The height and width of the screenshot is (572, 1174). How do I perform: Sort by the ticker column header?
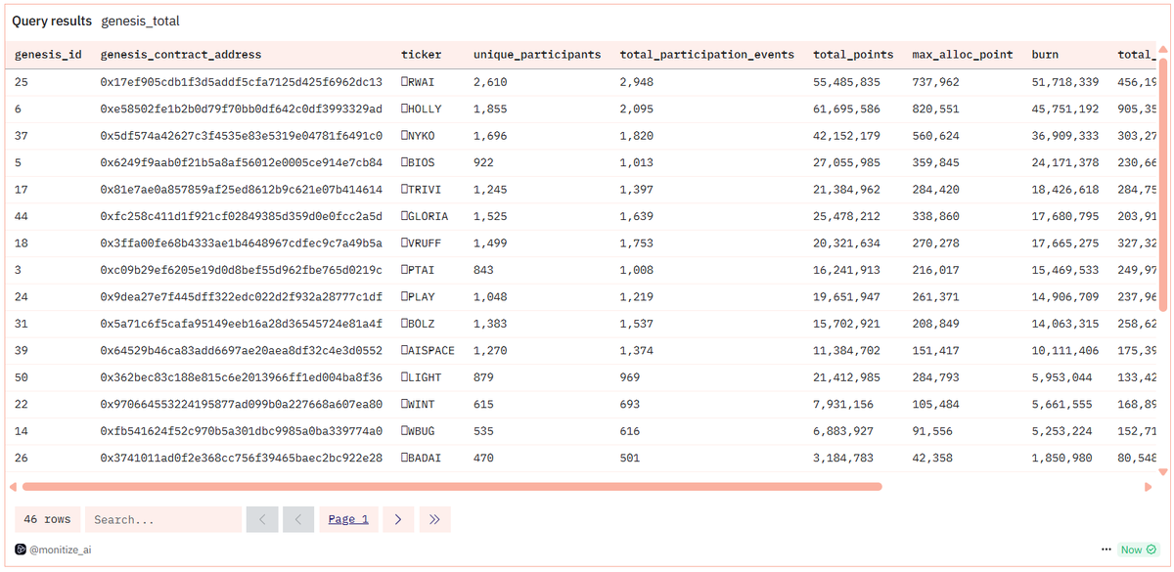(421, 55)
